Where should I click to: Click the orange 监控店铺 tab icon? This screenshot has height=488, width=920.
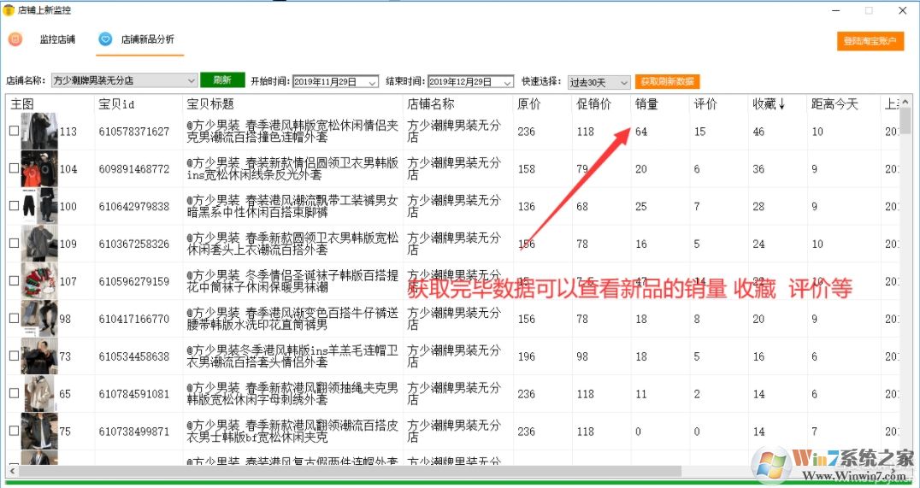pos(15,39)
